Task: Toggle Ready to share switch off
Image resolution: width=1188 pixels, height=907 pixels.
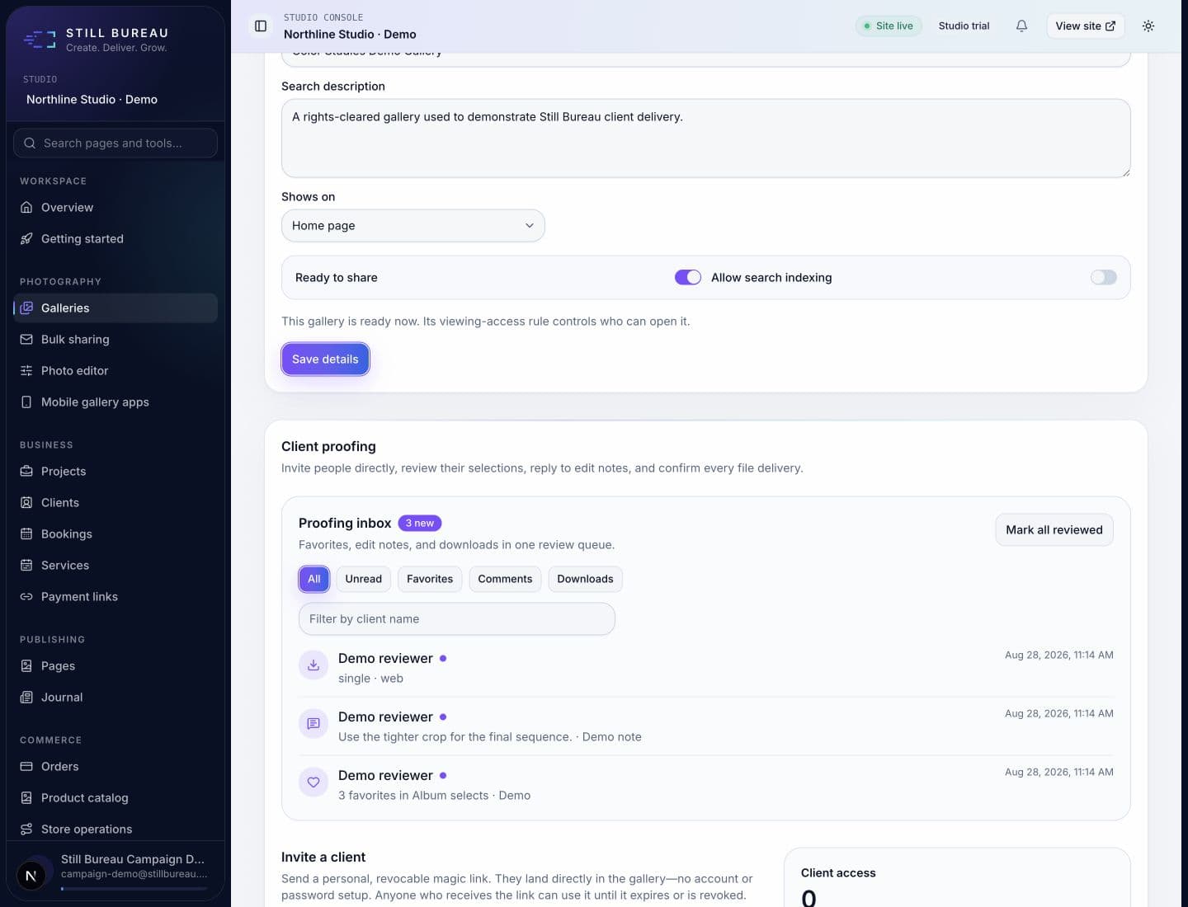Action: pyautogui.click(x=688, y=278)
